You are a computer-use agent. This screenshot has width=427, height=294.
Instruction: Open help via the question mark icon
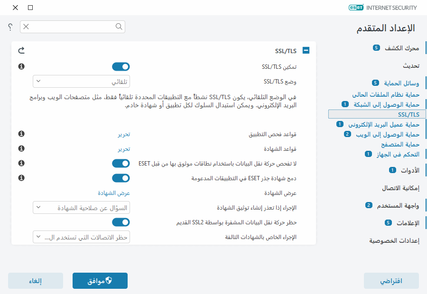click(x=9, y=27)
